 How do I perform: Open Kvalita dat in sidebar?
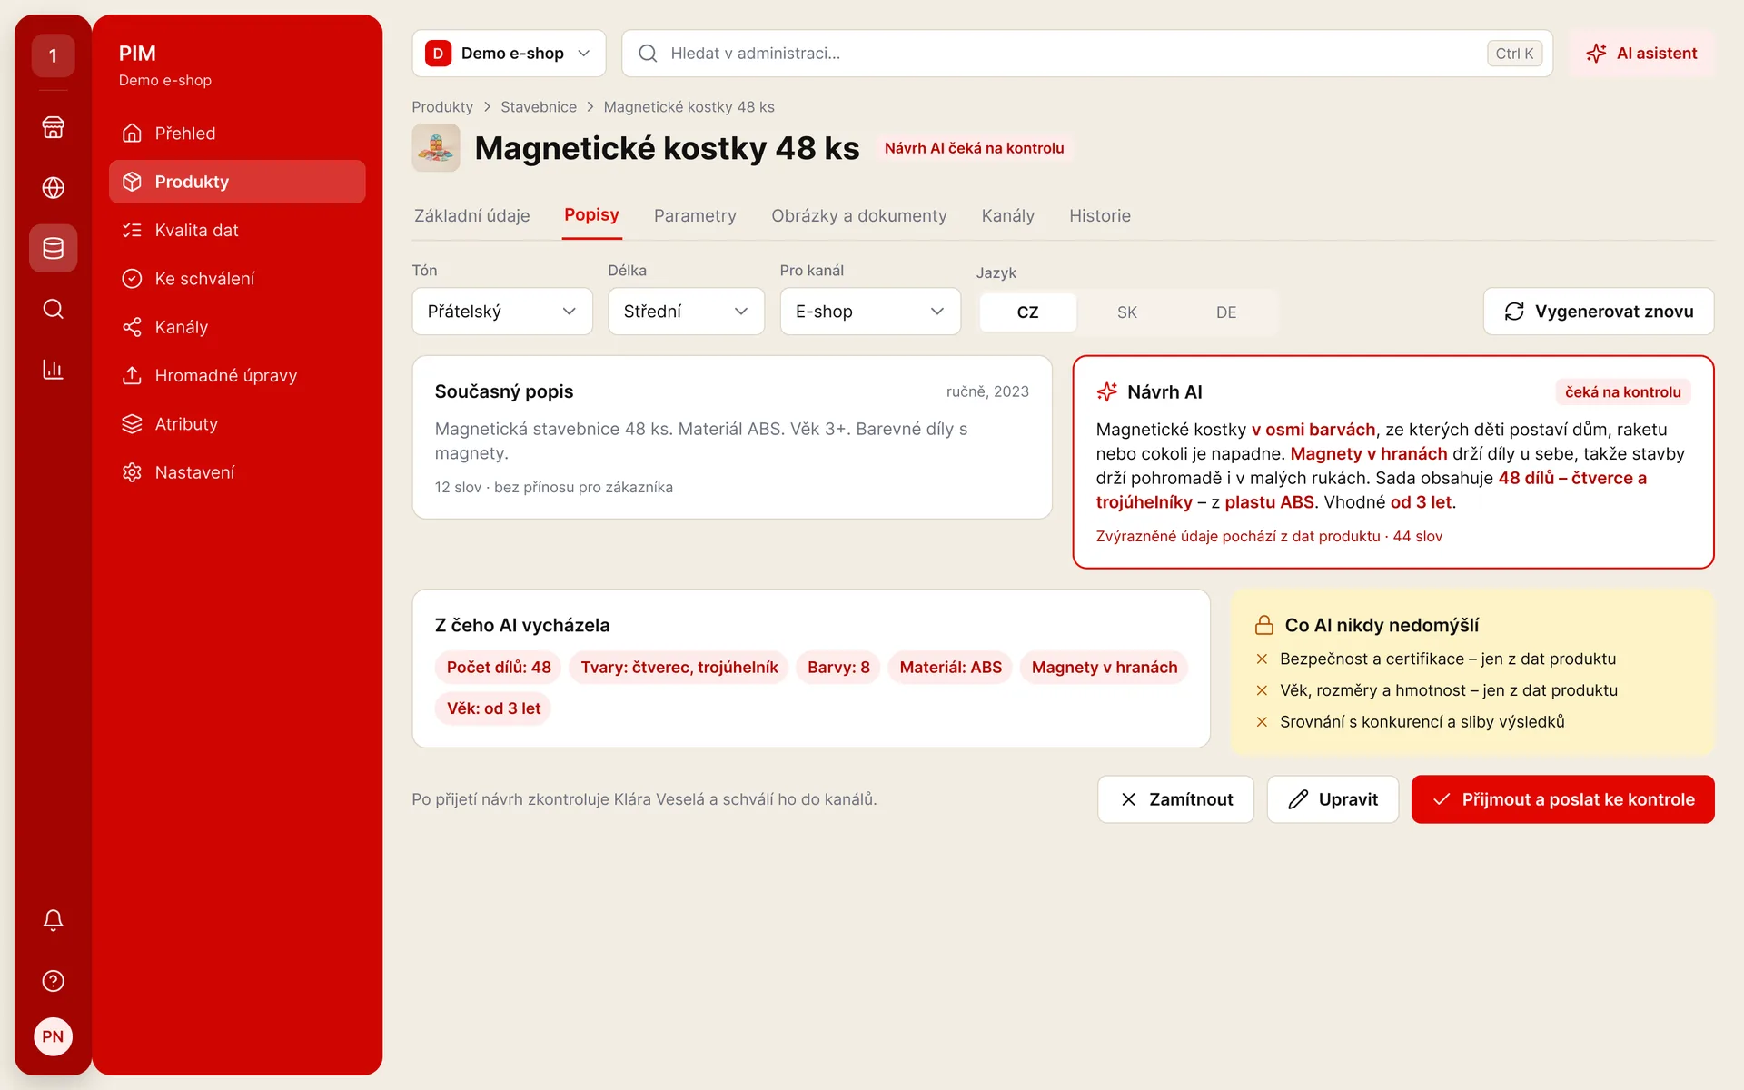pos(237,230)
